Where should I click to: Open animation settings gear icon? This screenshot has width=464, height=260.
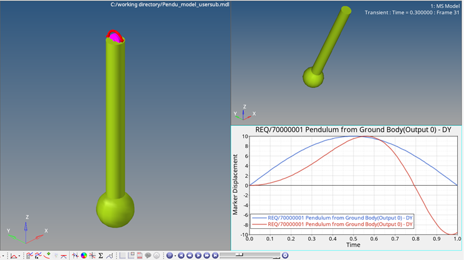pos(285,256)
